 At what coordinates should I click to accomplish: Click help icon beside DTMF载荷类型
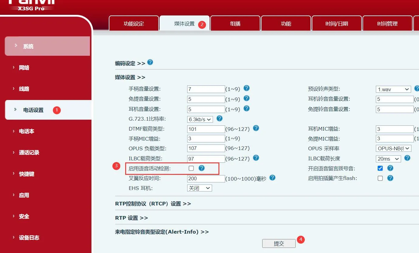tap(256, 128)
